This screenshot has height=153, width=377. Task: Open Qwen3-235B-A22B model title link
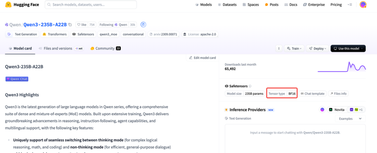pyautogui.click(x=45, y=24)
